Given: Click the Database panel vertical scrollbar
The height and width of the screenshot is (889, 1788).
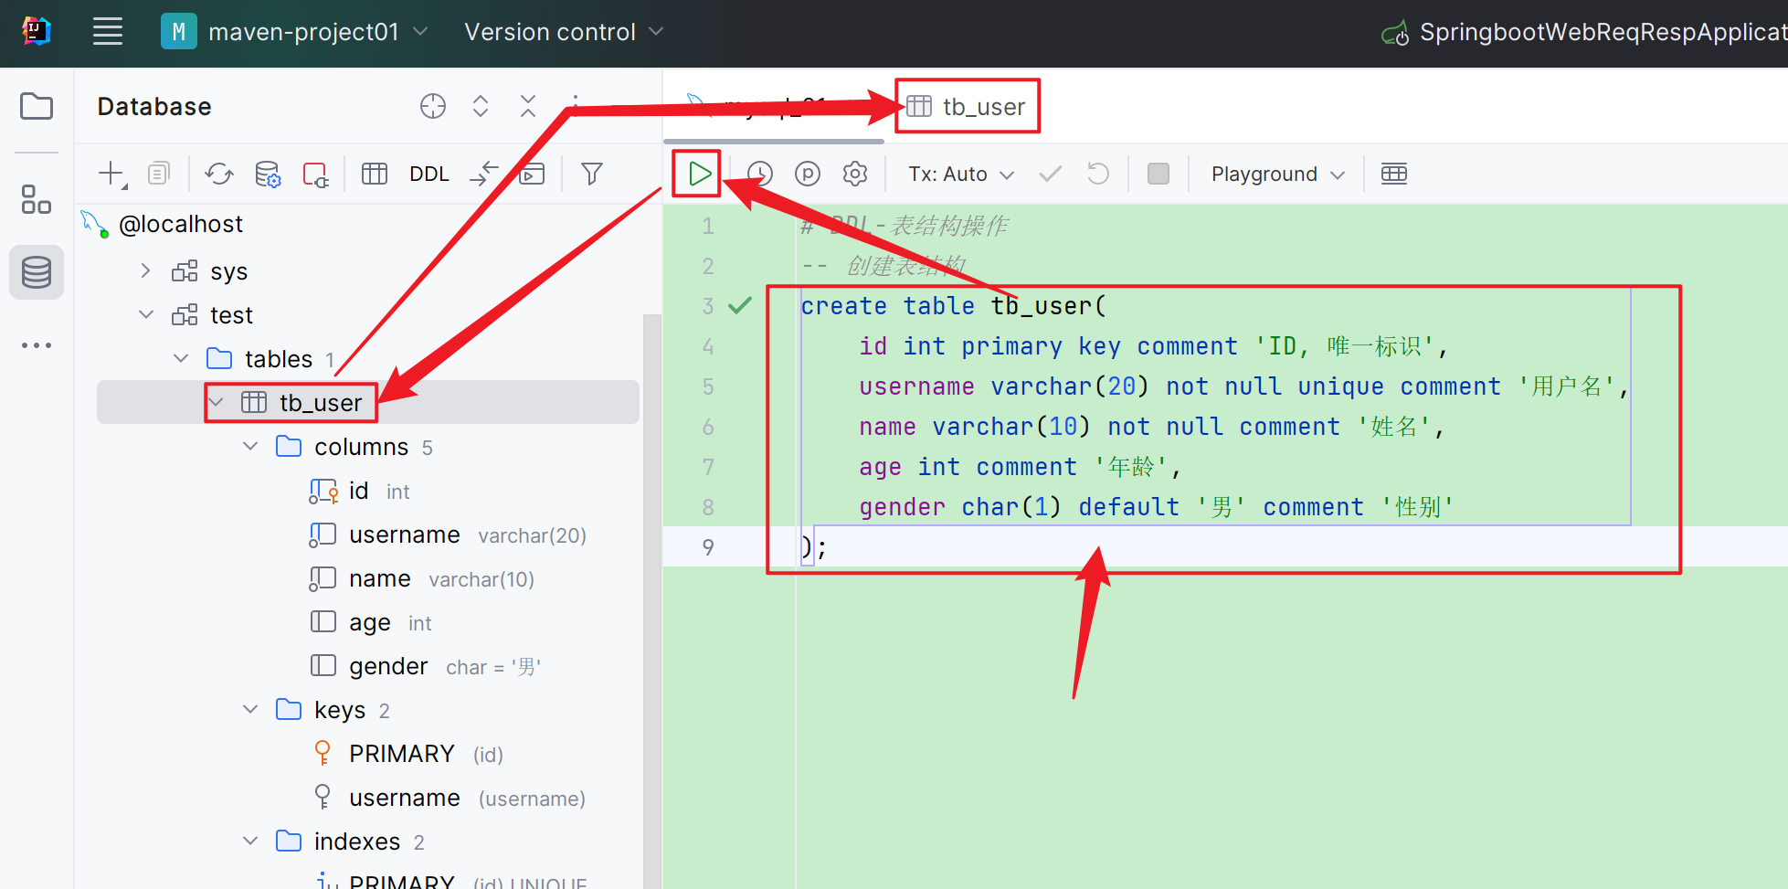Looking at the screenshot, I should tap(652, 601).
